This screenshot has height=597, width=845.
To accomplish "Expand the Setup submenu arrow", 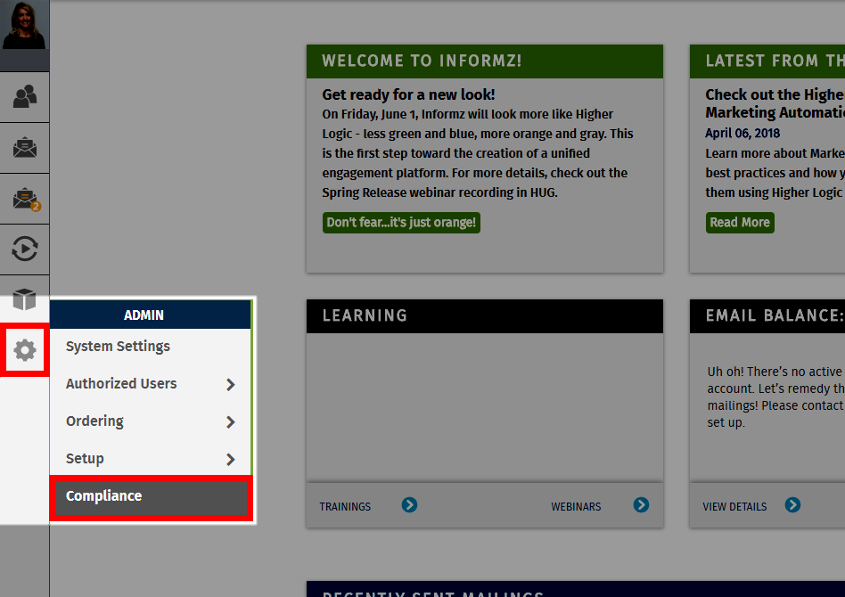I will (231, 459).
